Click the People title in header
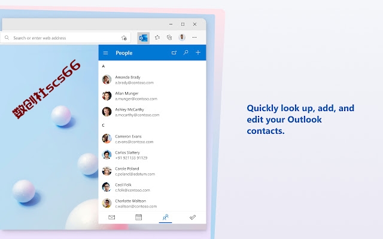The height and width of the screenshot is (239, 383). coord(124,53)
